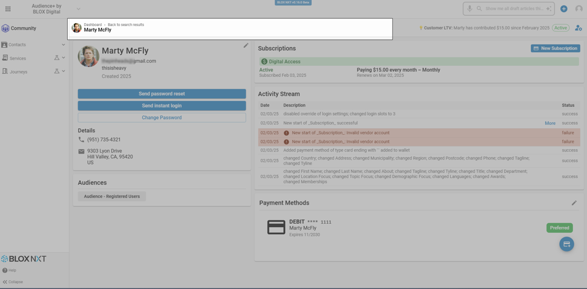Click the AI sparkle icon in search bar

point(549,9)
